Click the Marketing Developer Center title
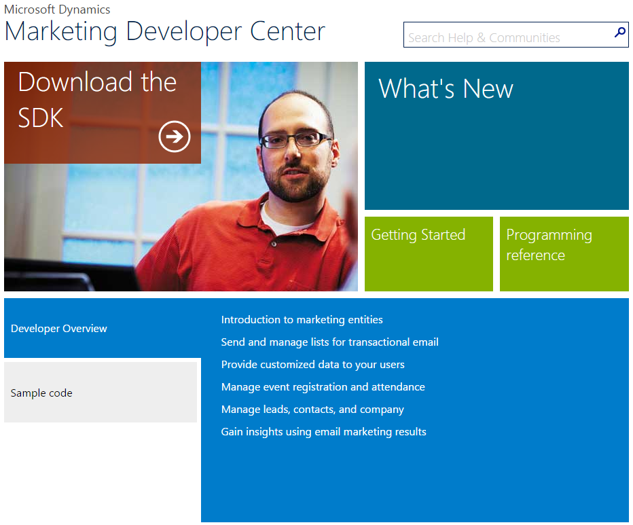Image resolution: width=633 pixels, height=525 pixels. coord(164,31)
